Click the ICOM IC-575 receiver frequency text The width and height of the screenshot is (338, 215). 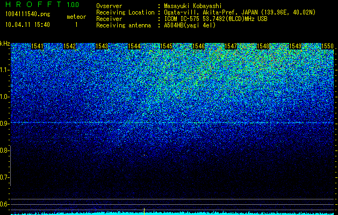pyautogui.click(x=215, y=19)
